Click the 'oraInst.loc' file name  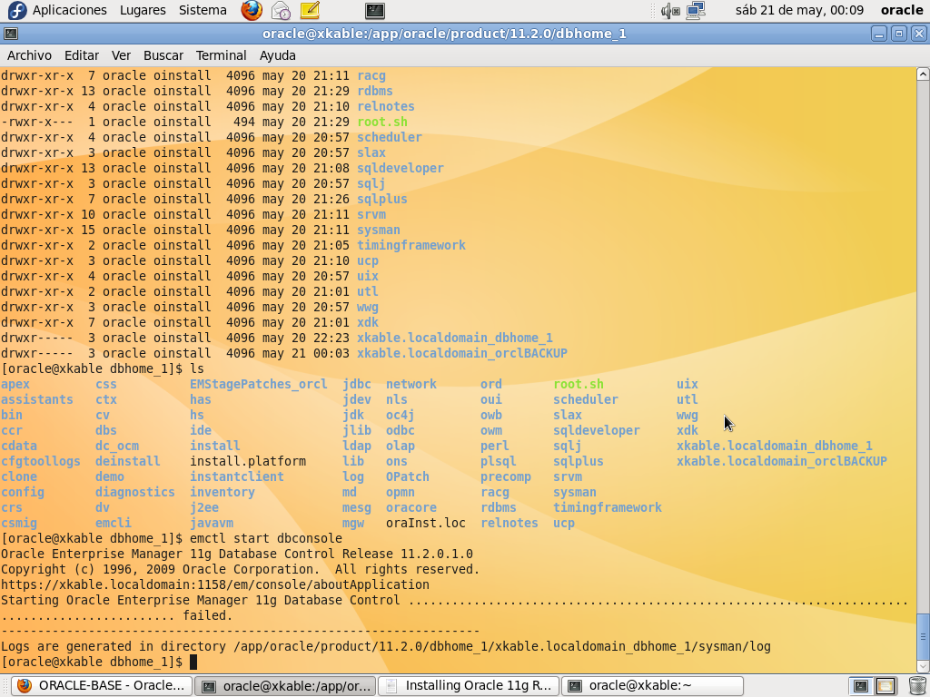tap(426, 523)
